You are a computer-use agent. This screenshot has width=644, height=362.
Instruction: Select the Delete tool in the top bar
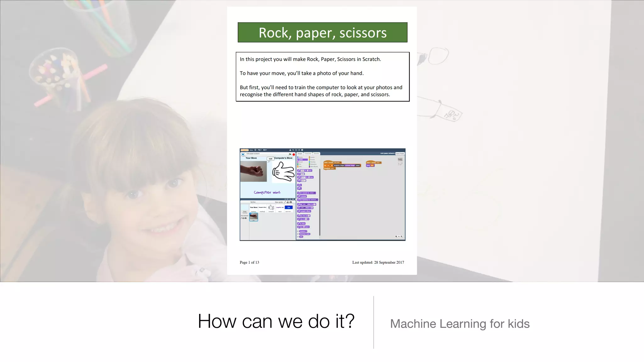293,150
